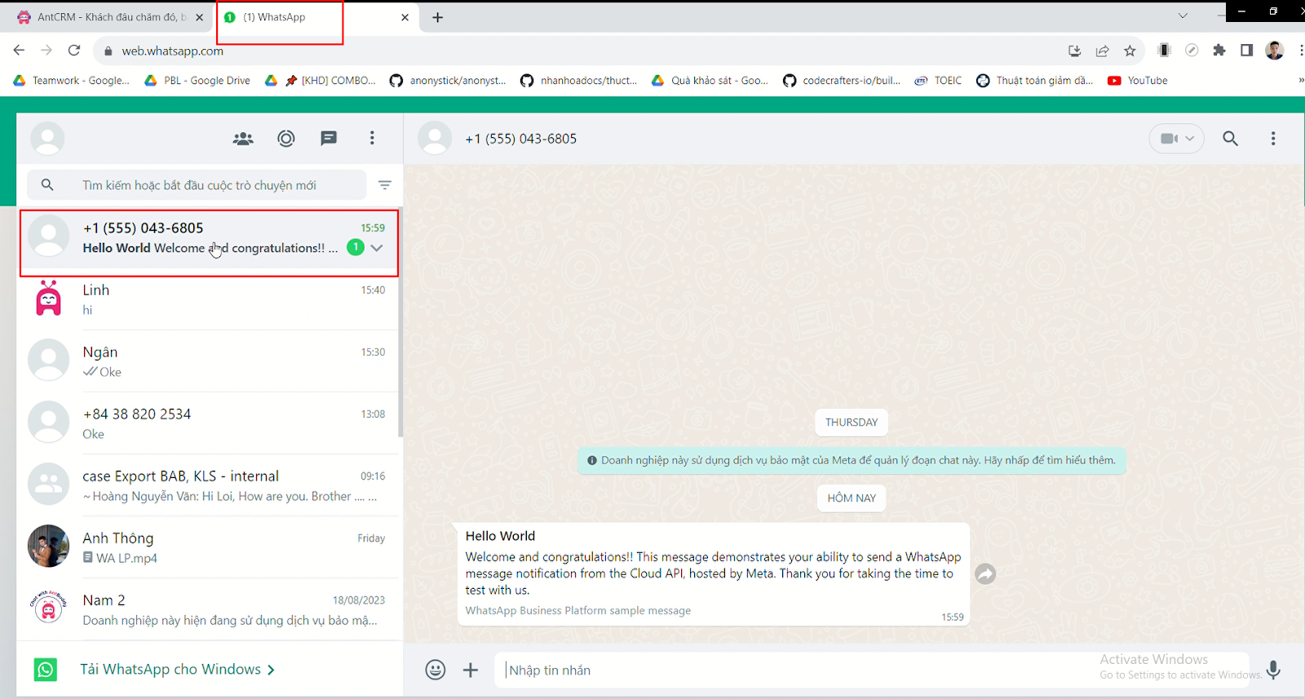This screenshot has height=699, width=1305.
Task: Click the search magnifier in chat list
Action: coord(47,185)
